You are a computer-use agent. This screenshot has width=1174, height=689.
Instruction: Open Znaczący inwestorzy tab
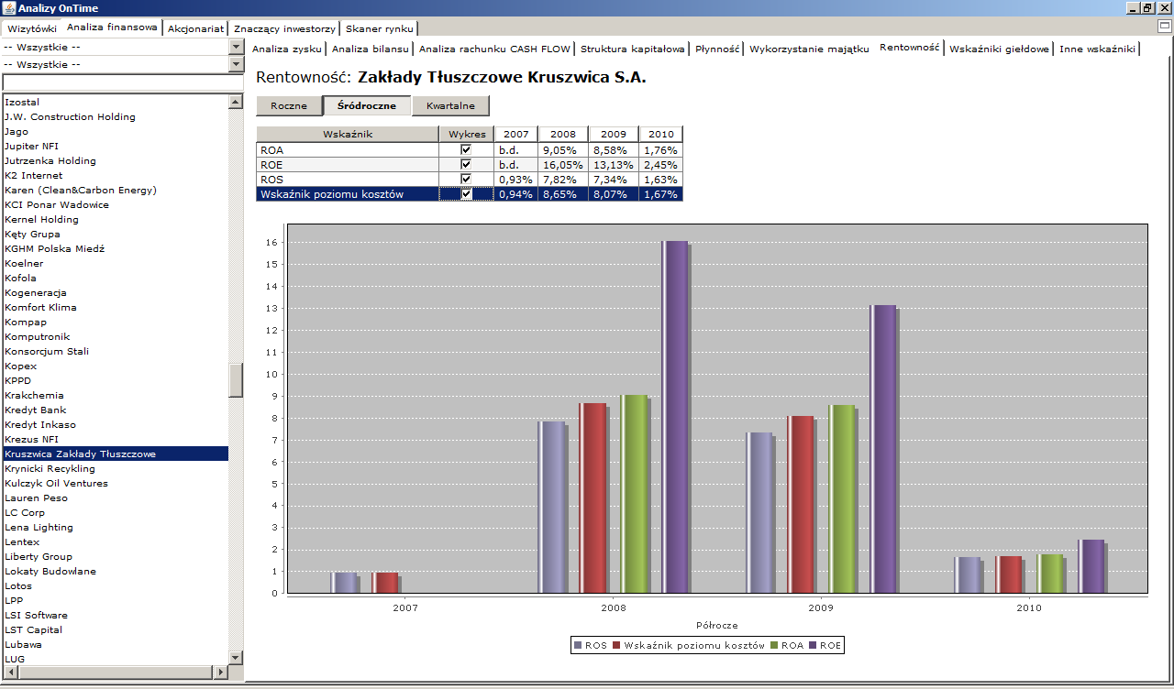(x=284, y=28)
